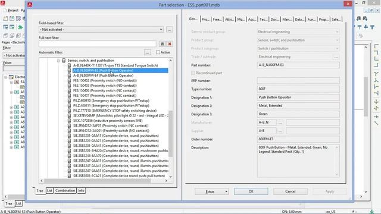This screenshot has width=381, height=214.
Task: Open the Attributes tab
Action: [229, 20]
